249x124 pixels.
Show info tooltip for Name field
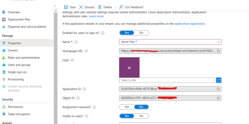[x=76, y=42]
